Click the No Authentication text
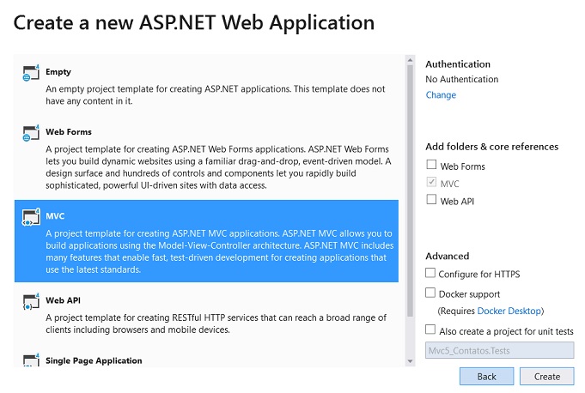 click(462, 79)
